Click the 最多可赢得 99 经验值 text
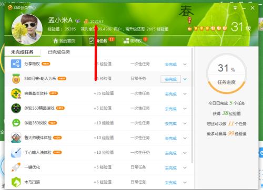The height and width of the screenshot is (190, 263). click(x=227, y=134)
